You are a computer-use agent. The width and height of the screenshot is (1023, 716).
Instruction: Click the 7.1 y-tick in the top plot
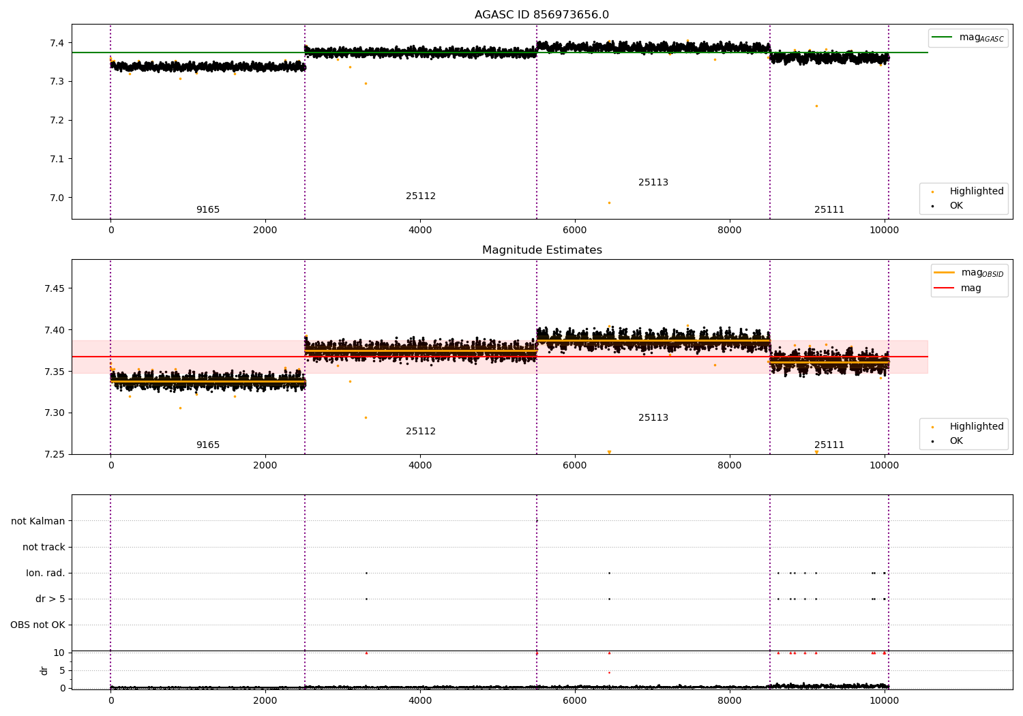point(57,160)
